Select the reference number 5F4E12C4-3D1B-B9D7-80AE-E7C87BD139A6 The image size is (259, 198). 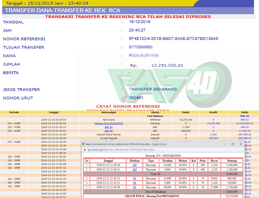tap(173, 39)
